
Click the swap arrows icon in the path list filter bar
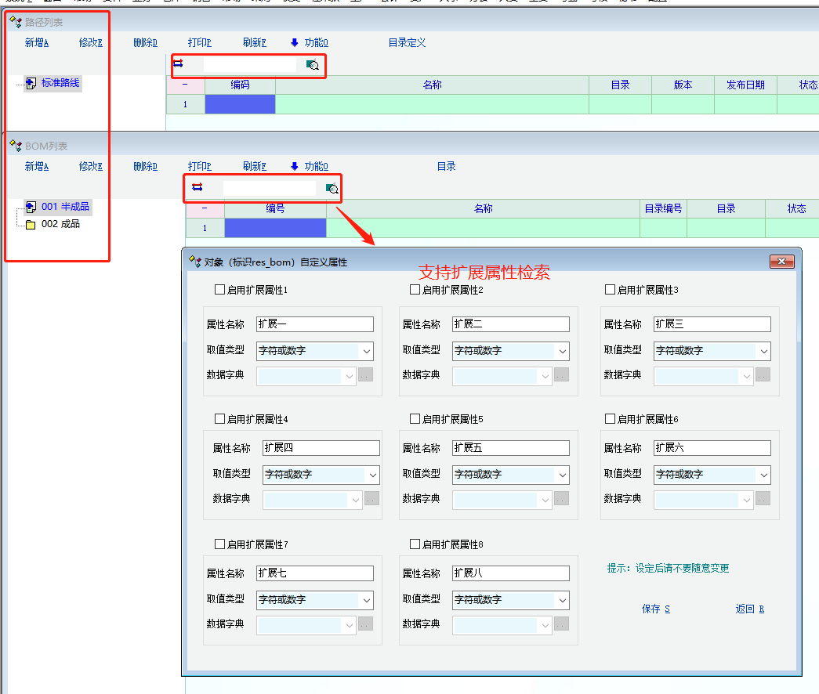[178, 64]
